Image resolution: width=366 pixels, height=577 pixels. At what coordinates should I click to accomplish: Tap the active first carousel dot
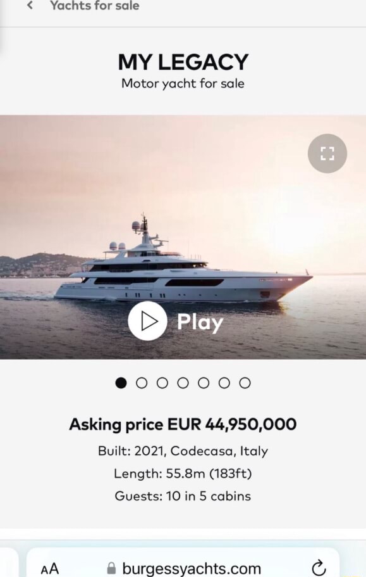point(121,383)
